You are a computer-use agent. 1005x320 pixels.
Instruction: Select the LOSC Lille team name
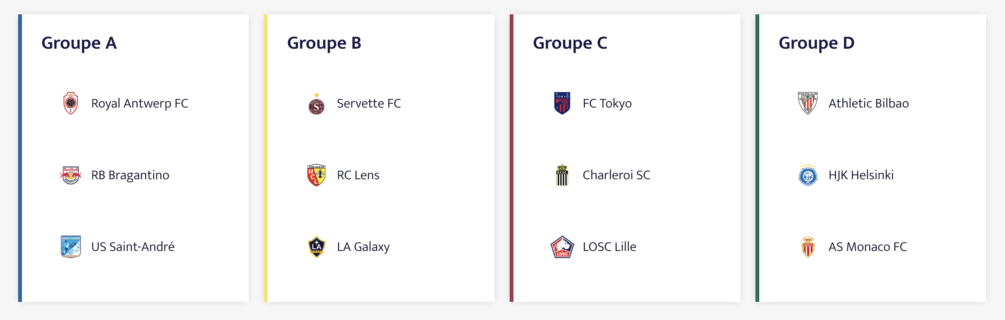[610, 247]
